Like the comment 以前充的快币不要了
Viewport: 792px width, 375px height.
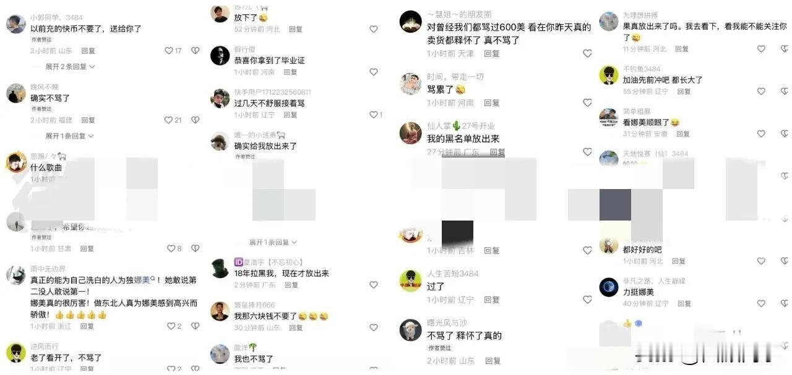tap(169, 51)
